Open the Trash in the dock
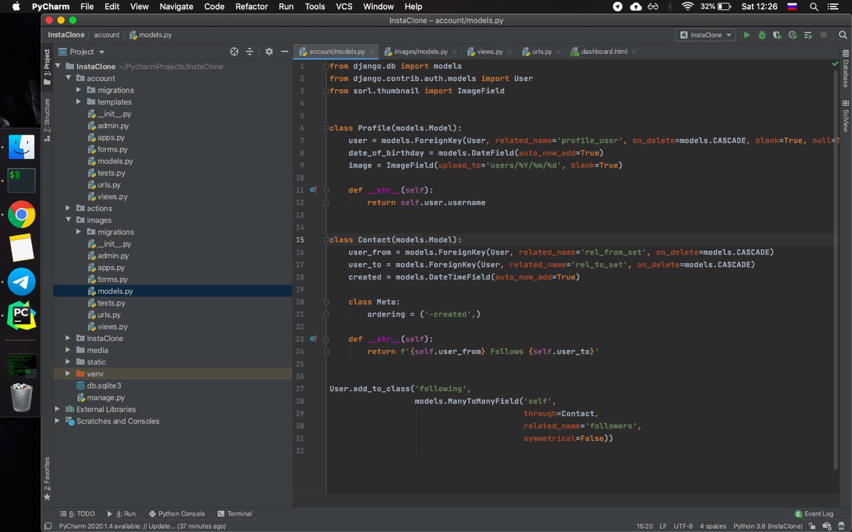 [x=21, y=397]
